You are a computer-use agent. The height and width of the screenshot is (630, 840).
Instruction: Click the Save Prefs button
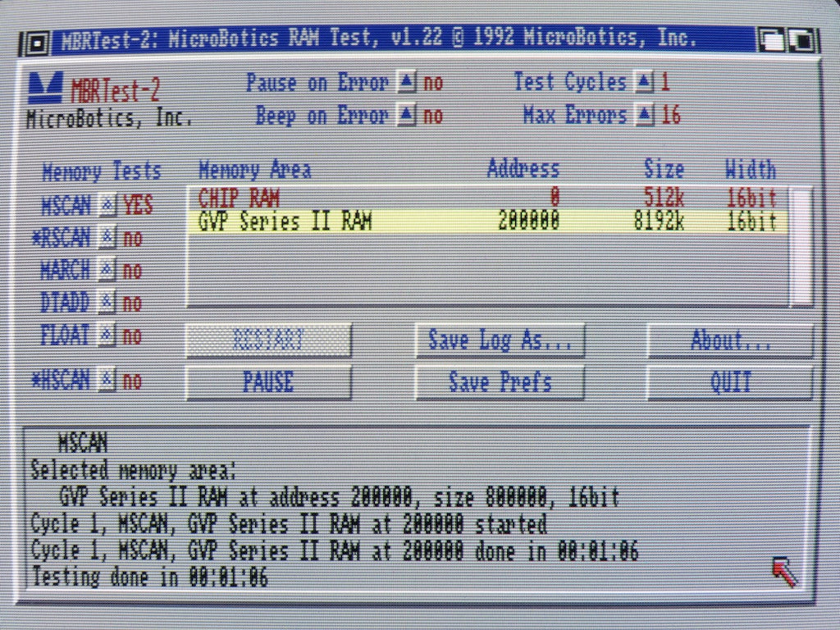coord(500,382)
